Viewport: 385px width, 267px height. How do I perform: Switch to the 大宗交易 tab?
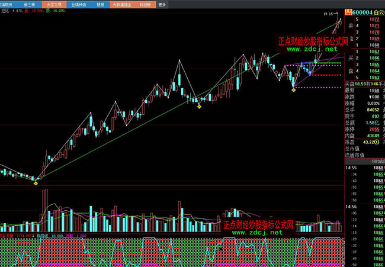click(54, 4)
